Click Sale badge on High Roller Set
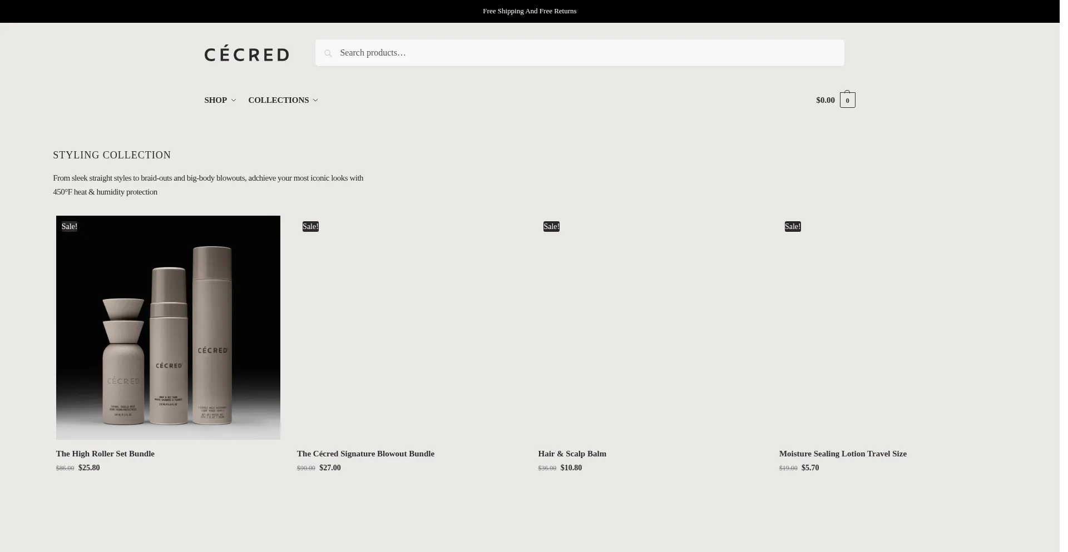 pos(70,226)
